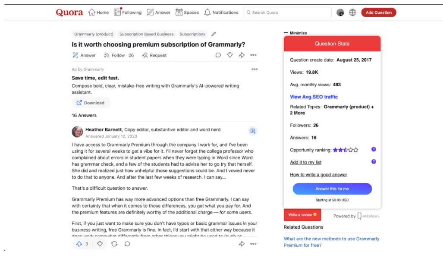Downvote Heather Barnett's answer
This screenshot has width=443, height=258.
[100, 244]
